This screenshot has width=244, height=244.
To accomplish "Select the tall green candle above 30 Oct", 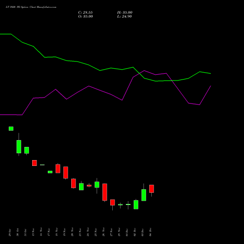I will (19, 146).
